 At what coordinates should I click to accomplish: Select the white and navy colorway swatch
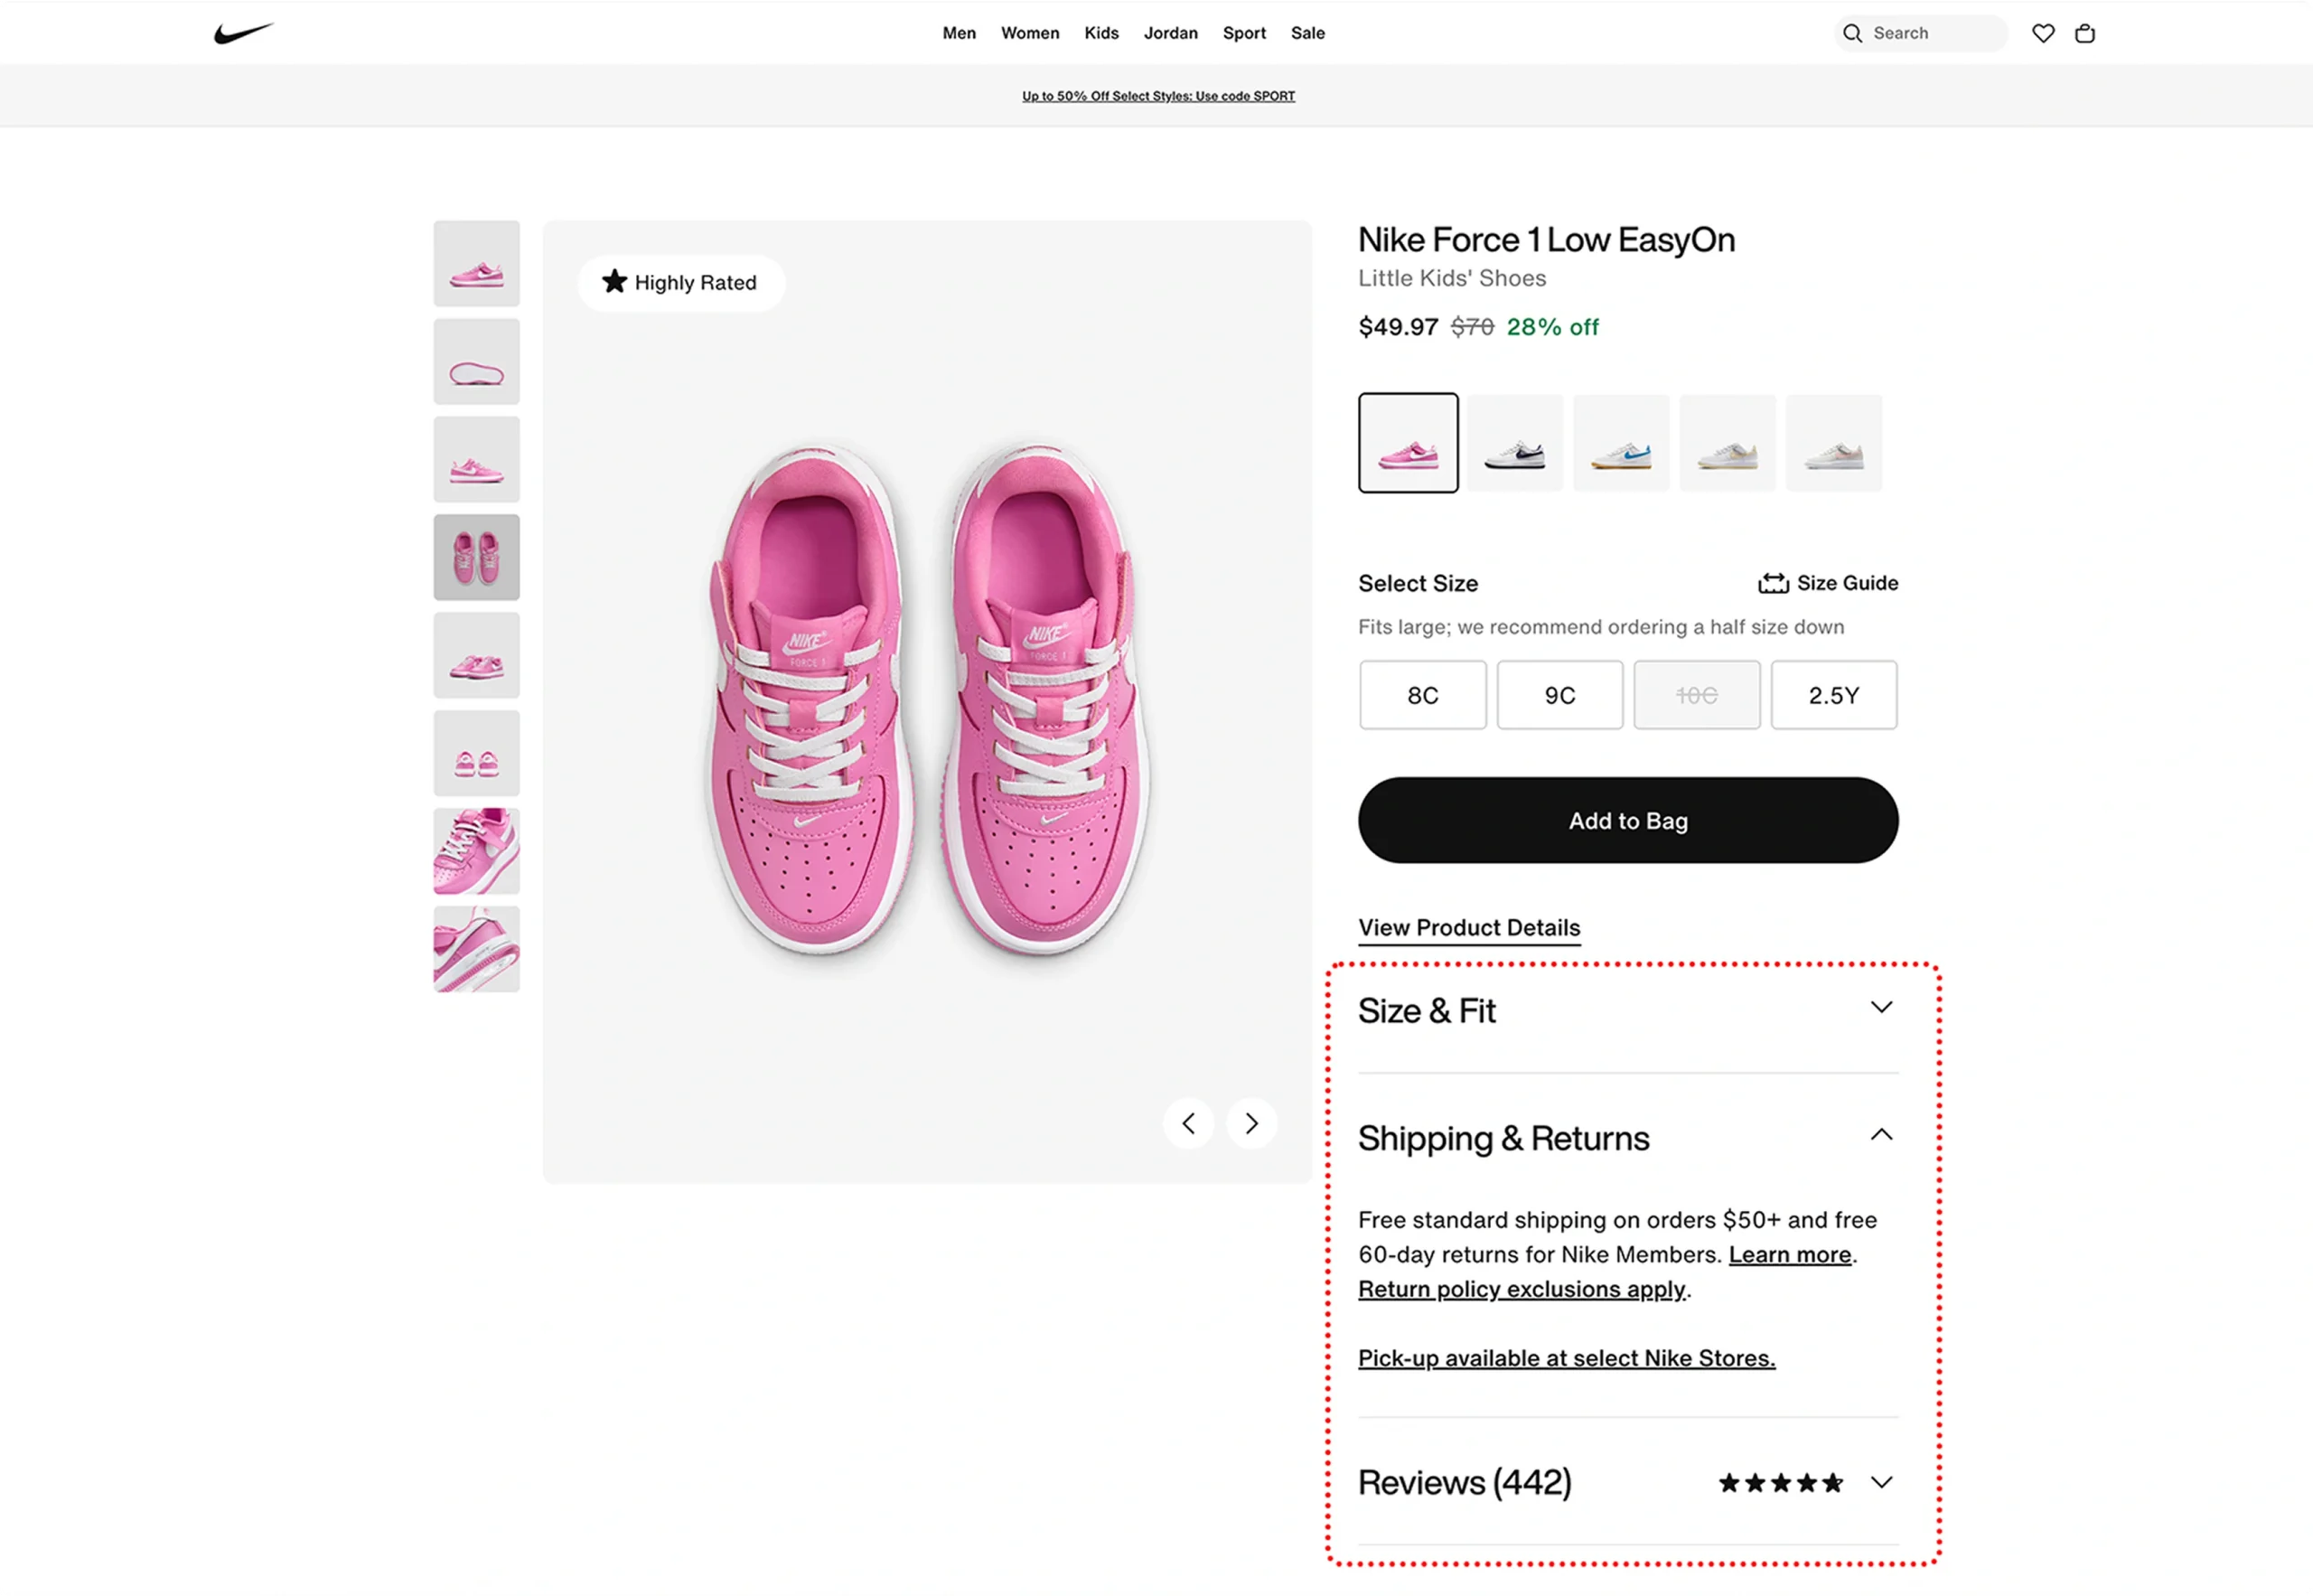click(x=1514, y=443)
